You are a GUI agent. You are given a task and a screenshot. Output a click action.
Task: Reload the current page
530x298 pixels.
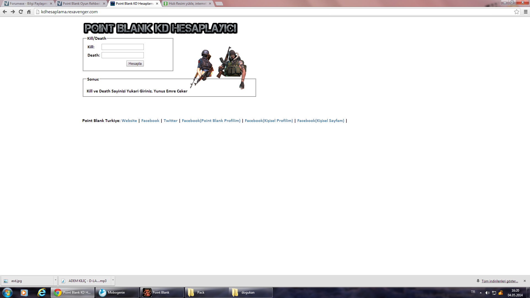21,12
